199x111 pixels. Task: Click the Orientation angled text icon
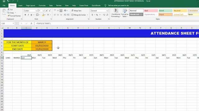(x=65, y=10)
